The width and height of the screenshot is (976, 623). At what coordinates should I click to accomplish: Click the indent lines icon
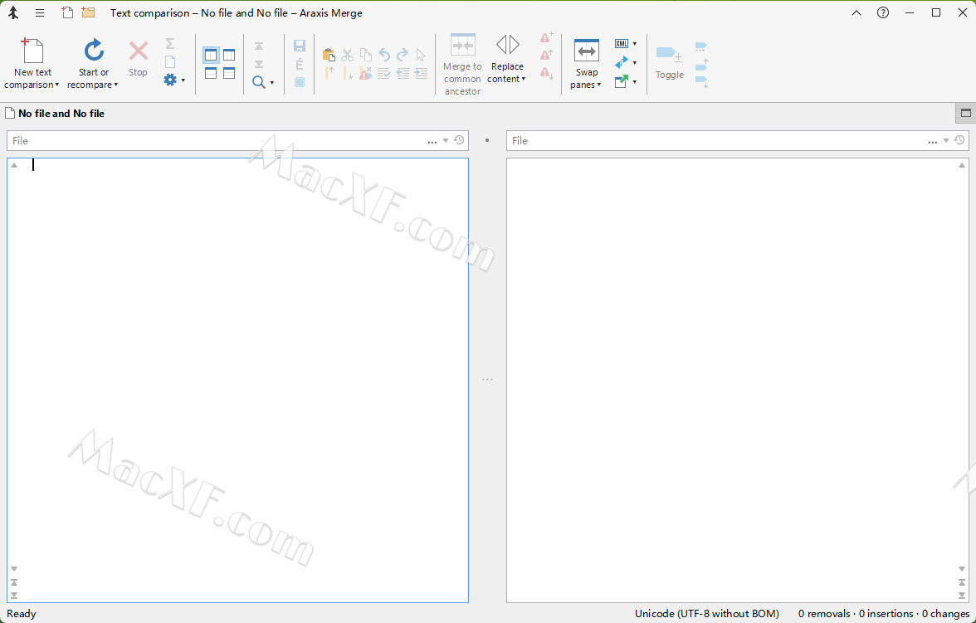coord(422,74)
